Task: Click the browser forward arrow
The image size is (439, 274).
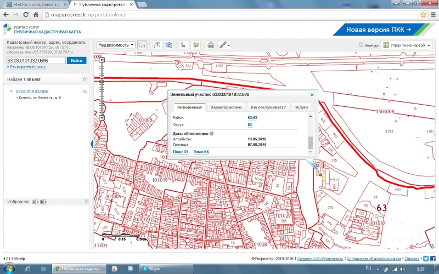Action: coord(16,15)
